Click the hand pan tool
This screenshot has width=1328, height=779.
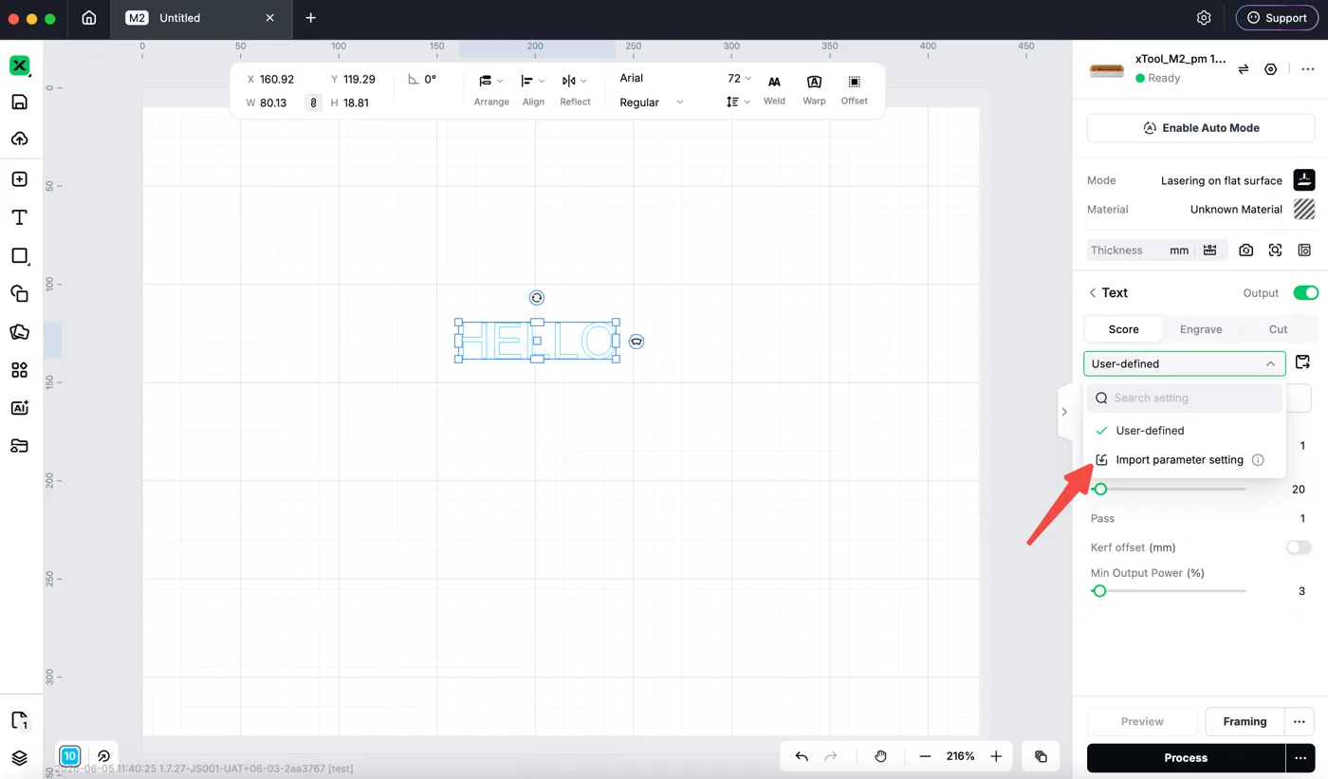click(x=880, y=756)
